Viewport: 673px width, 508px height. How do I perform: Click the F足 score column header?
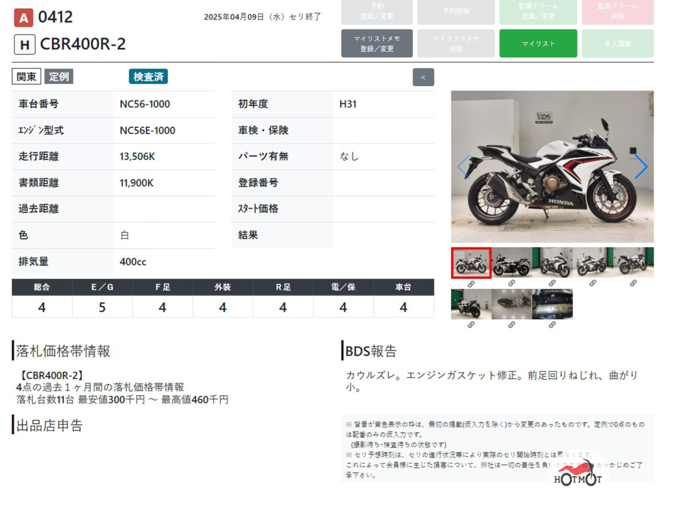(163, 287)
